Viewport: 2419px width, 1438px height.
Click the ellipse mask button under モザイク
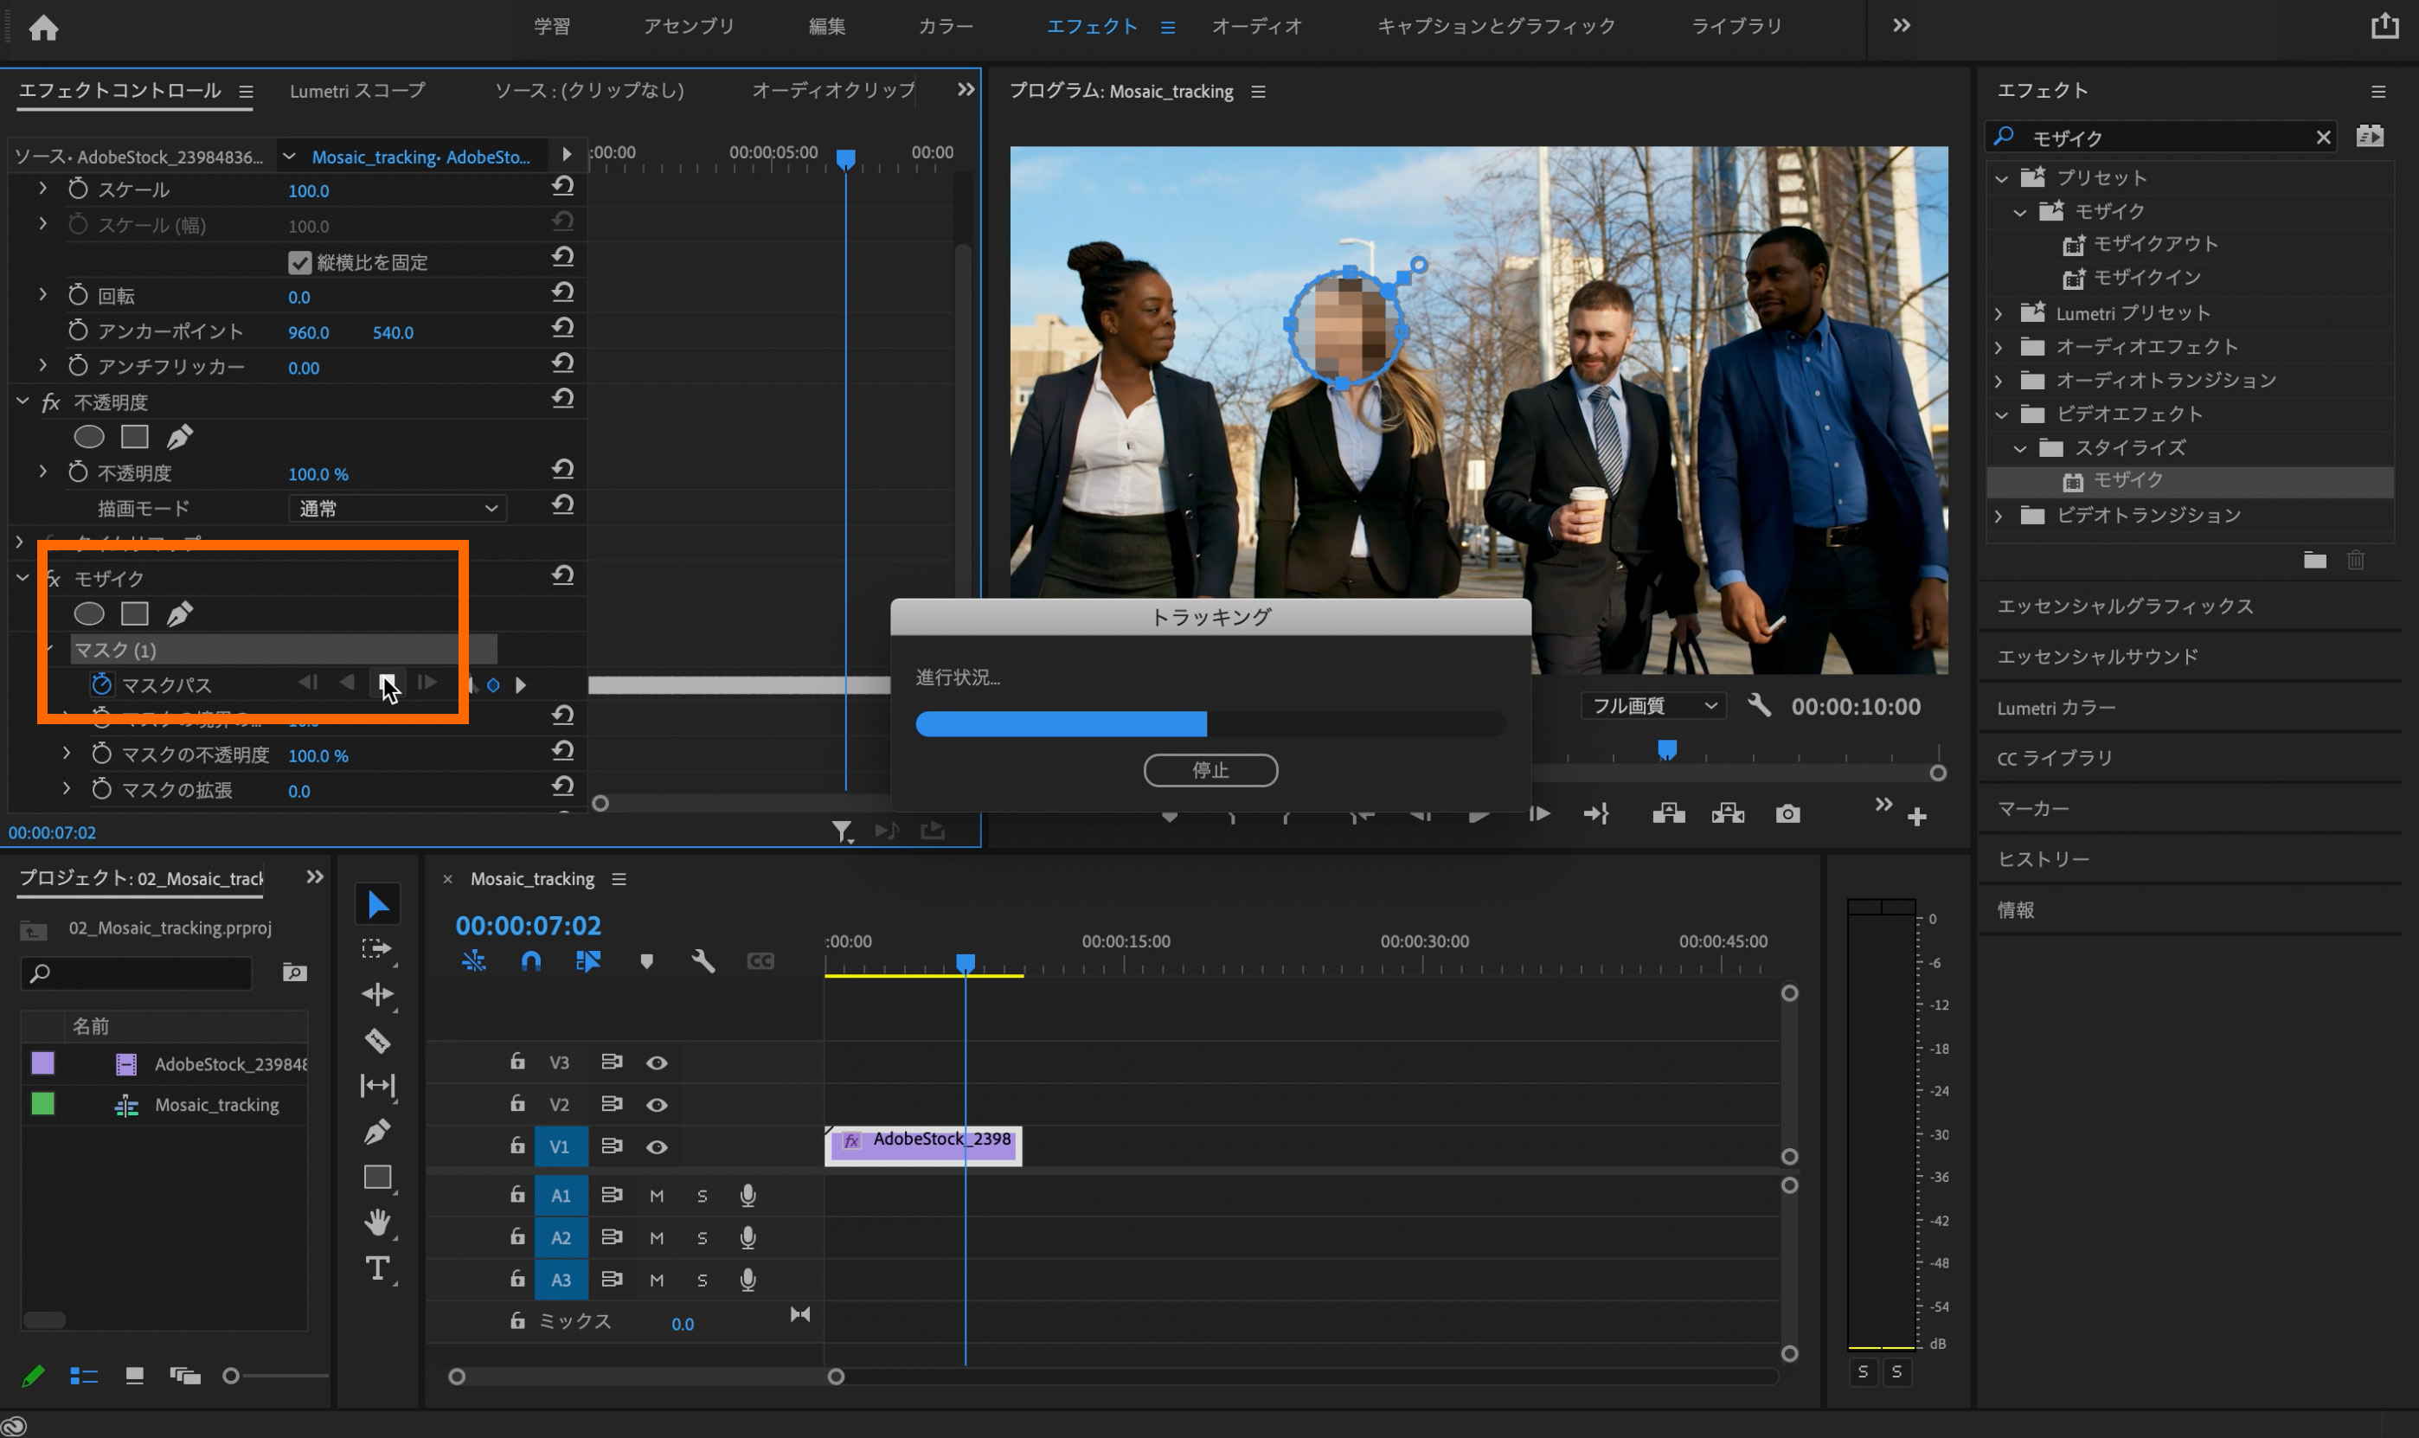(89, 613)
